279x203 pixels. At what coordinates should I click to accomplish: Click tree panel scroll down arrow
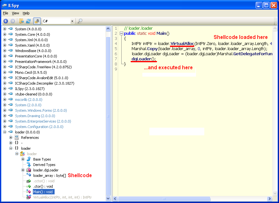108,199
